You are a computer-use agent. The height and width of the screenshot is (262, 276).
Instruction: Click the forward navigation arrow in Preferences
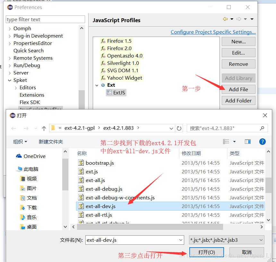tap(239, 19)
